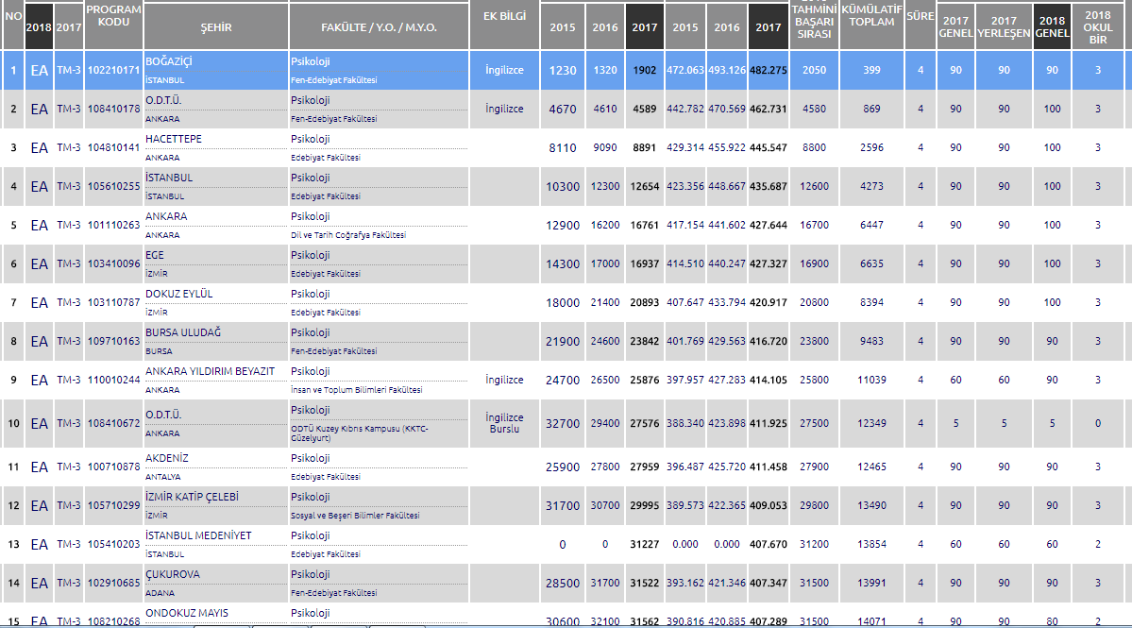Open the BOĞAZİÇİ university row
This screenshot has height=628, width=1132.
[169, 61]
